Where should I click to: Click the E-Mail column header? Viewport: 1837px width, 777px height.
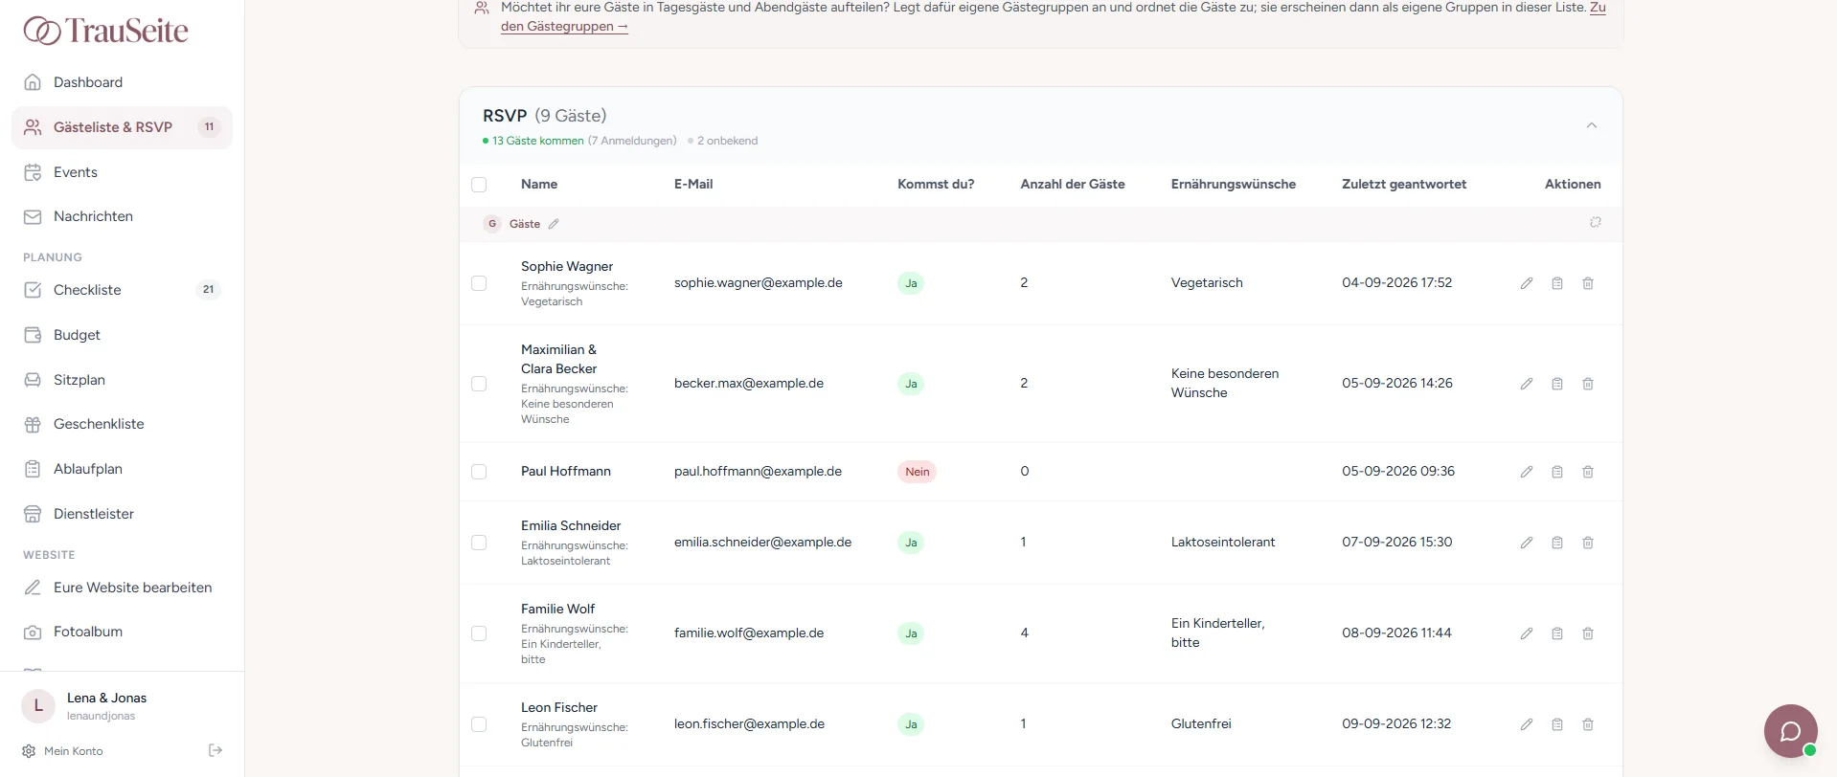(693, 184)
